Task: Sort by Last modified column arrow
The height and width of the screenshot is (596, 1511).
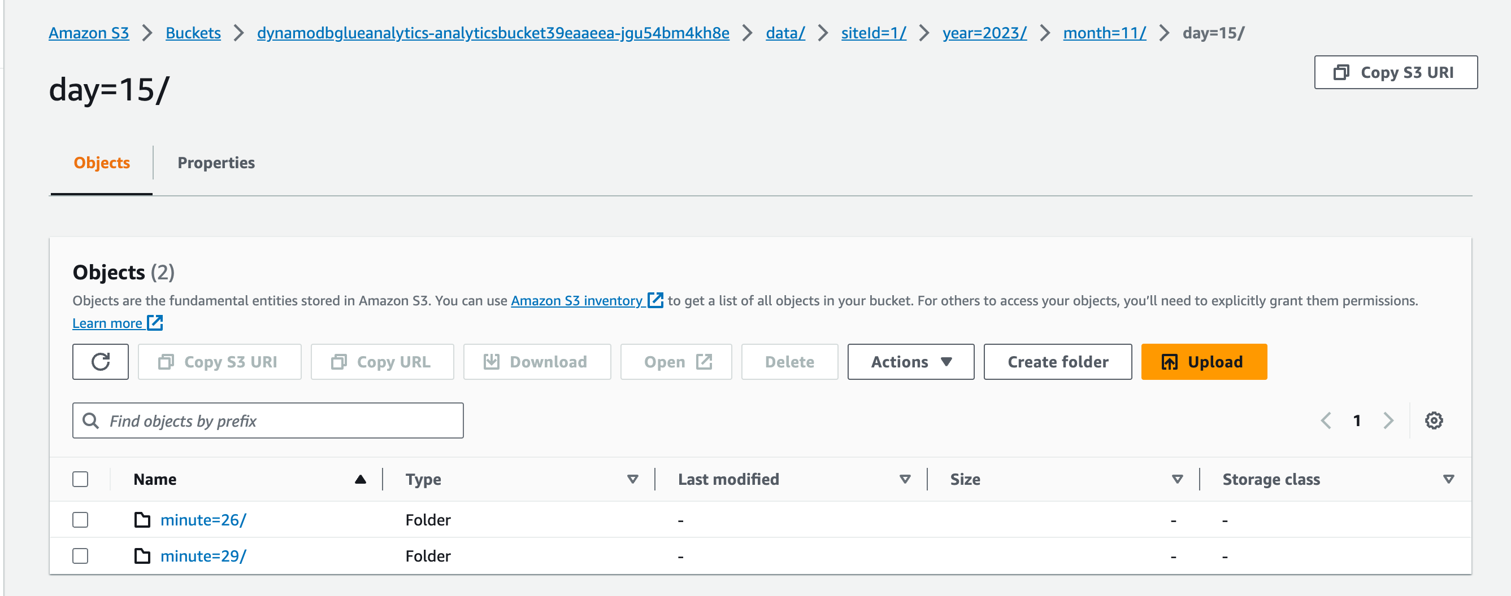Action: [x=905, y=479]
